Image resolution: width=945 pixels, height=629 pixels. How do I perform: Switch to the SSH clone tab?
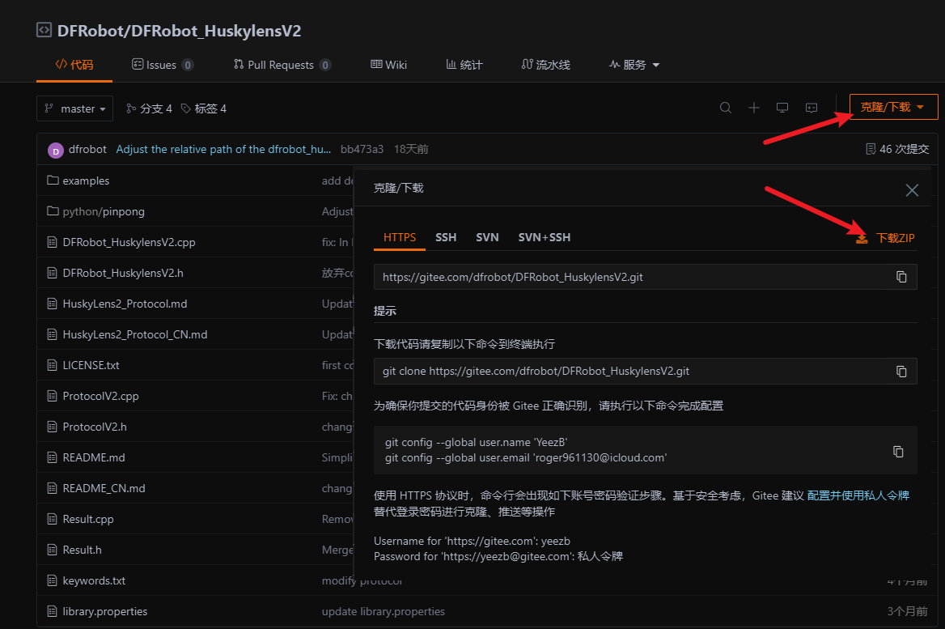coord(446,237)
